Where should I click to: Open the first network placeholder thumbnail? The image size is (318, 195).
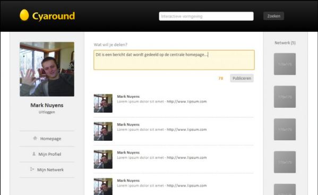tap(285, 64)
